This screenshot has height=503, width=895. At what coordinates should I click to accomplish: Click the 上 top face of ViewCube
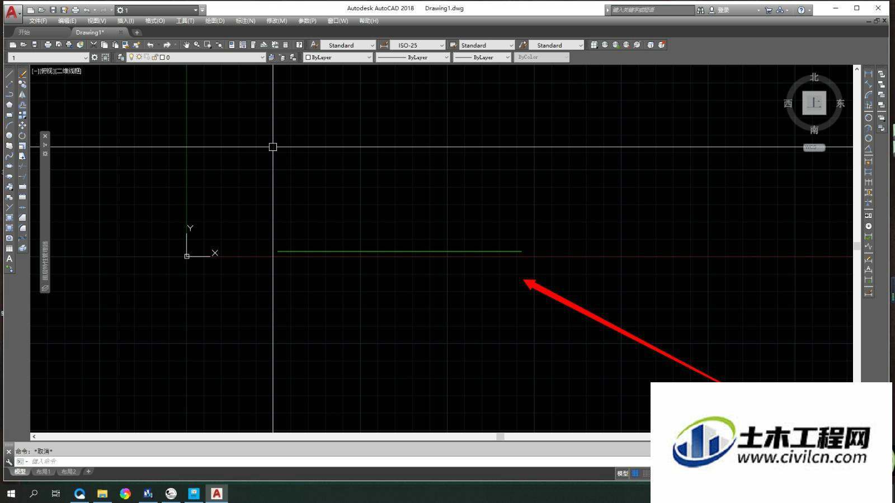814,103
